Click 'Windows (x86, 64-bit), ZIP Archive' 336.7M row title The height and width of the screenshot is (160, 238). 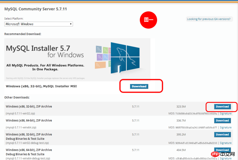tap(29, 121)
